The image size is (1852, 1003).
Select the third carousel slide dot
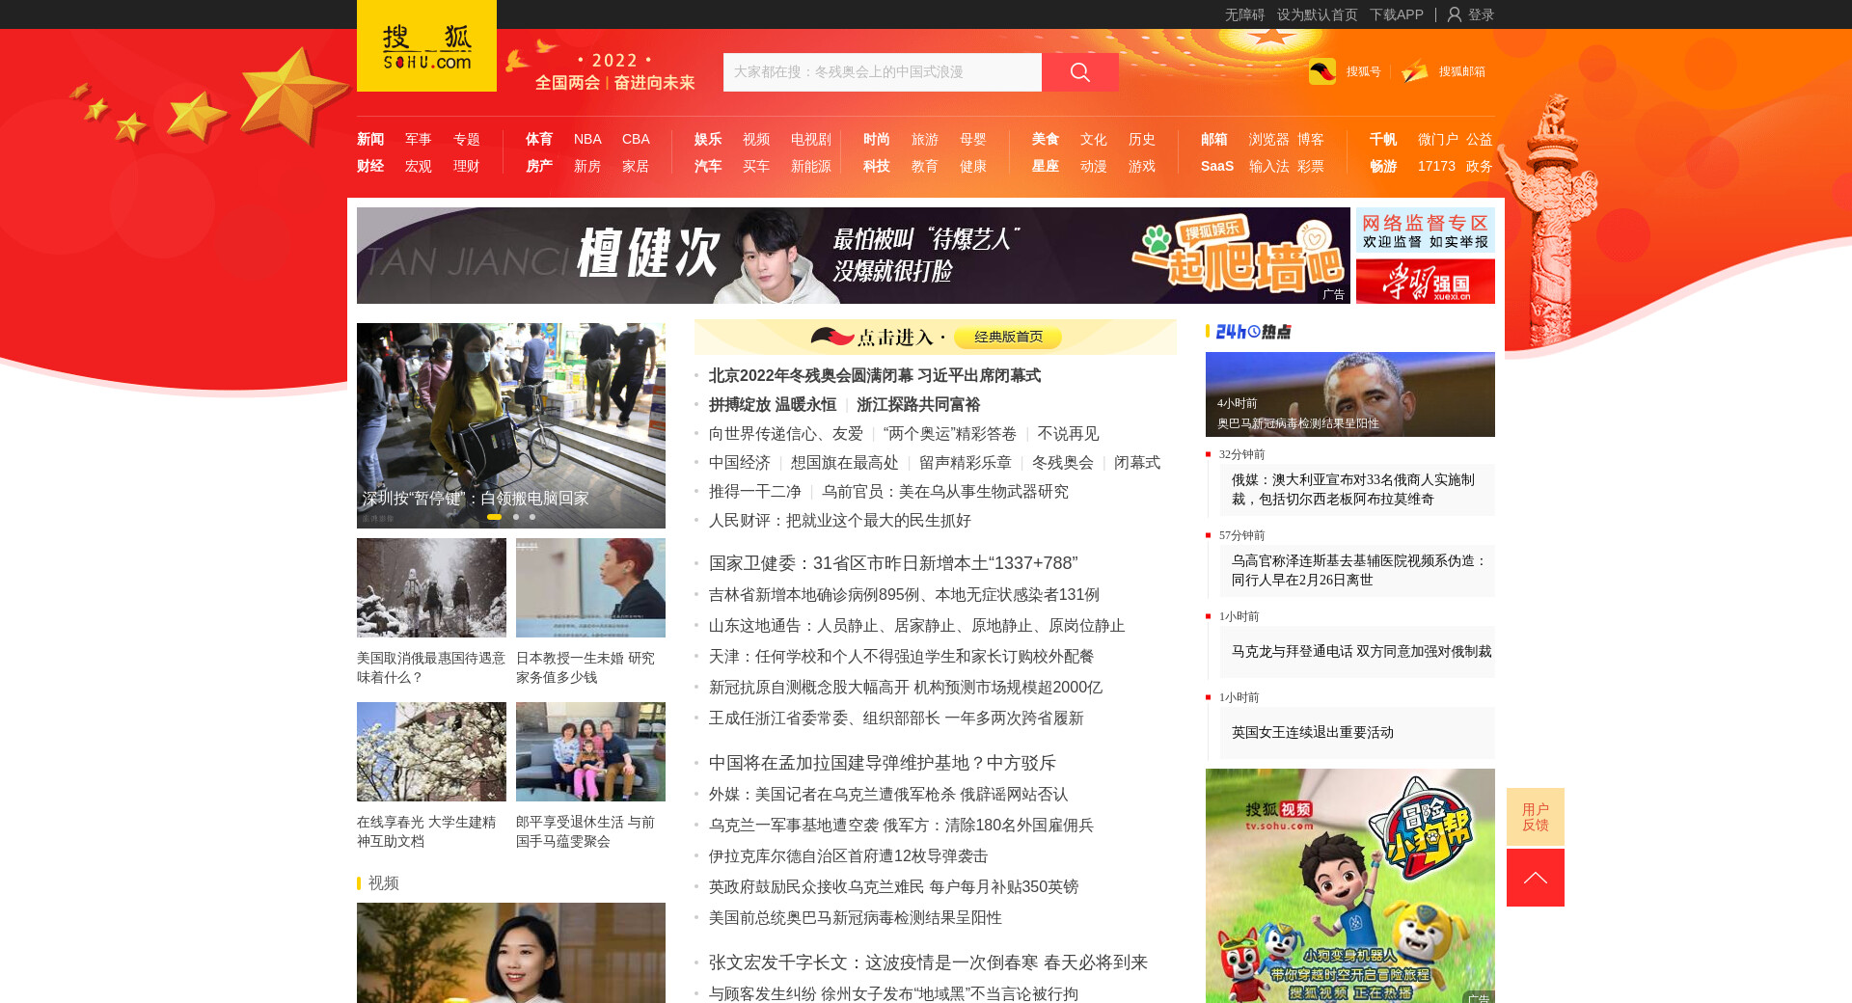pos(532,517)
